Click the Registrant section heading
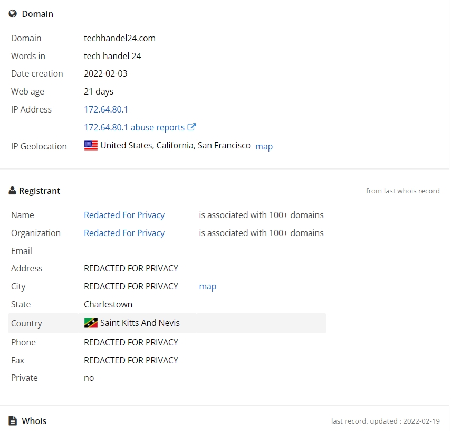This screenshot has width=451, height=431. click(x=40, y=191)
